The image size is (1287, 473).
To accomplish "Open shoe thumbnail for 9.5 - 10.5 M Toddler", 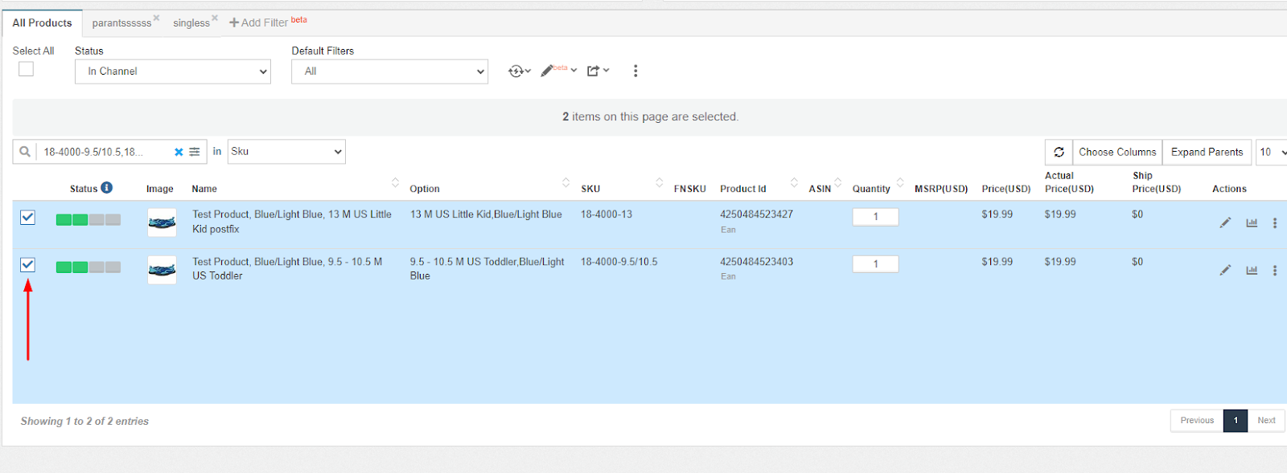I will click(162, 270).
